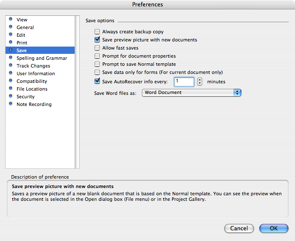Click the AutoRecover minutes stepper arrows
Screen dimensions: 295x241
(200, 82)
